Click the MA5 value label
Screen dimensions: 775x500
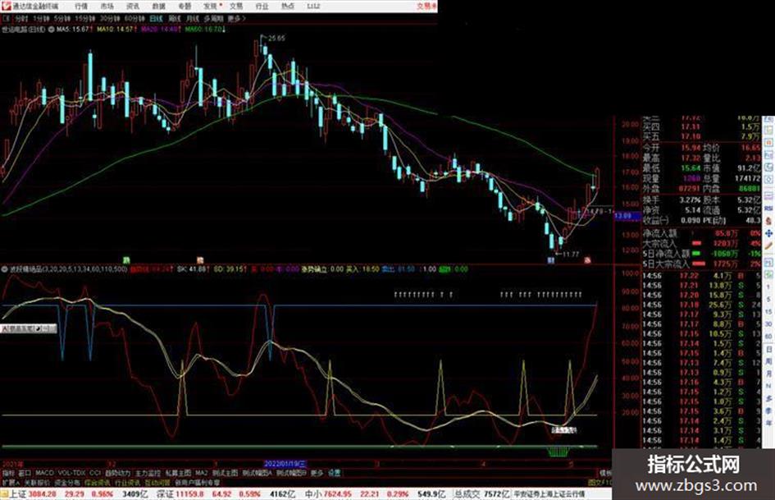point(74,30)
